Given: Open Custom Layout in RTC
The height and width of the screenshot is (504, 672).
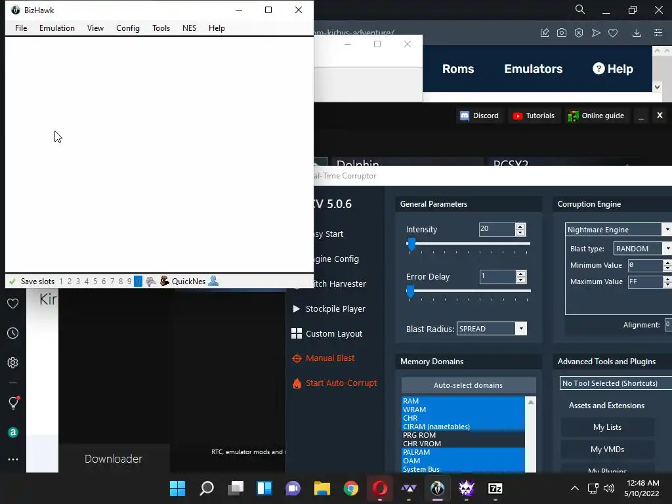Looking at the screenshot, I should [x=327, y=334].
